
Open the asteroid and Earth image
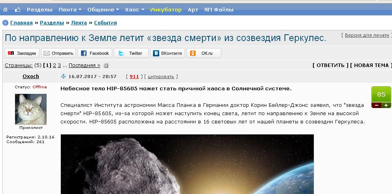187,164
